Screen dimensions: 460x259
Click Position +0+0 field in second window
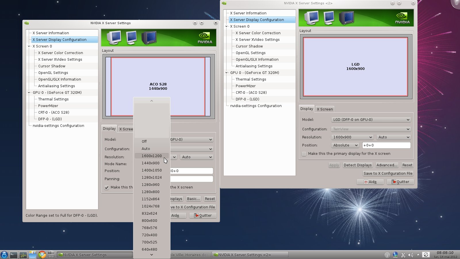tap(386, 145)
